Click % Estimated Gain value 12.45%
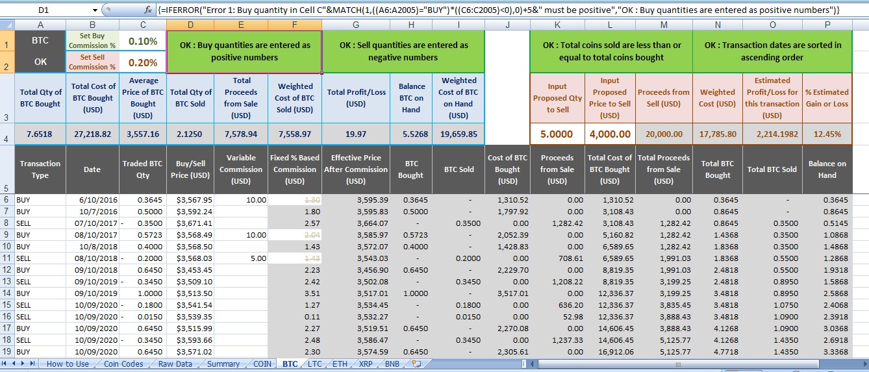Viewport: 869px width, 372px height. pos(827,134)
